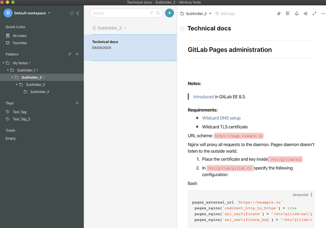Collapse the Subfolder_1 arrow
This screenshot has width=326, height=228.
[8, 70]
